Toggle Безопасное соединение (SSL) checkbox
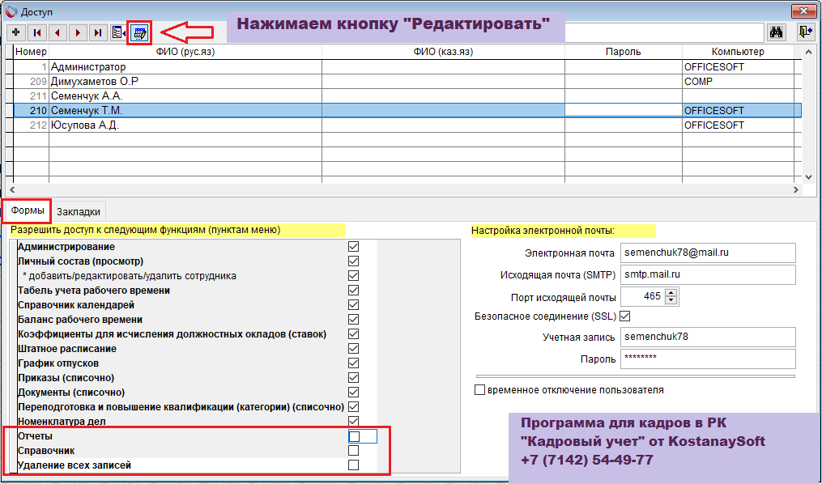This screenshot has height=484, width=822. click(x=625, y=316)
